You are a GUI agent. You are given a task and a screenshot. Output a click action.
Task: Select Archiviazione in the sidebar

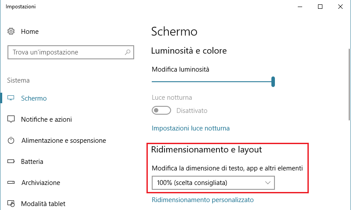[x=40, y=183]
